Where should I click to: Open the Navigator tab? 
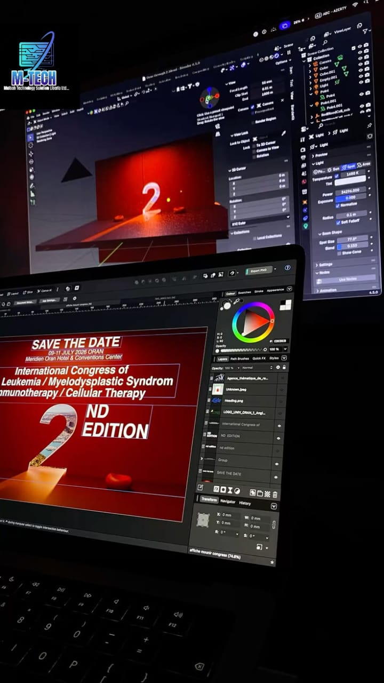tap(228, 501)
